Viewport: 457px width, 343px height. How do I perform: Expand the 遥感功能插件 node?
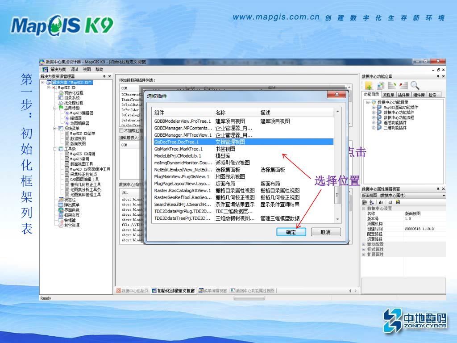374,123
